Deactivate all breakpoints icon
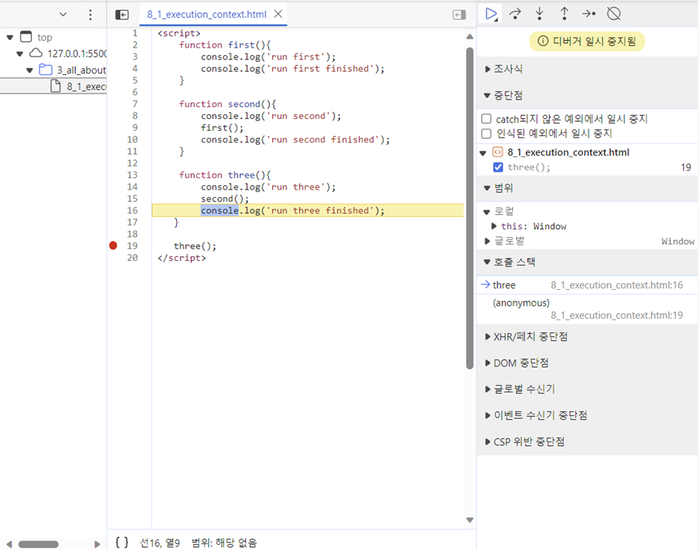This screenshot has width=699, height=550. click(613, 14)
